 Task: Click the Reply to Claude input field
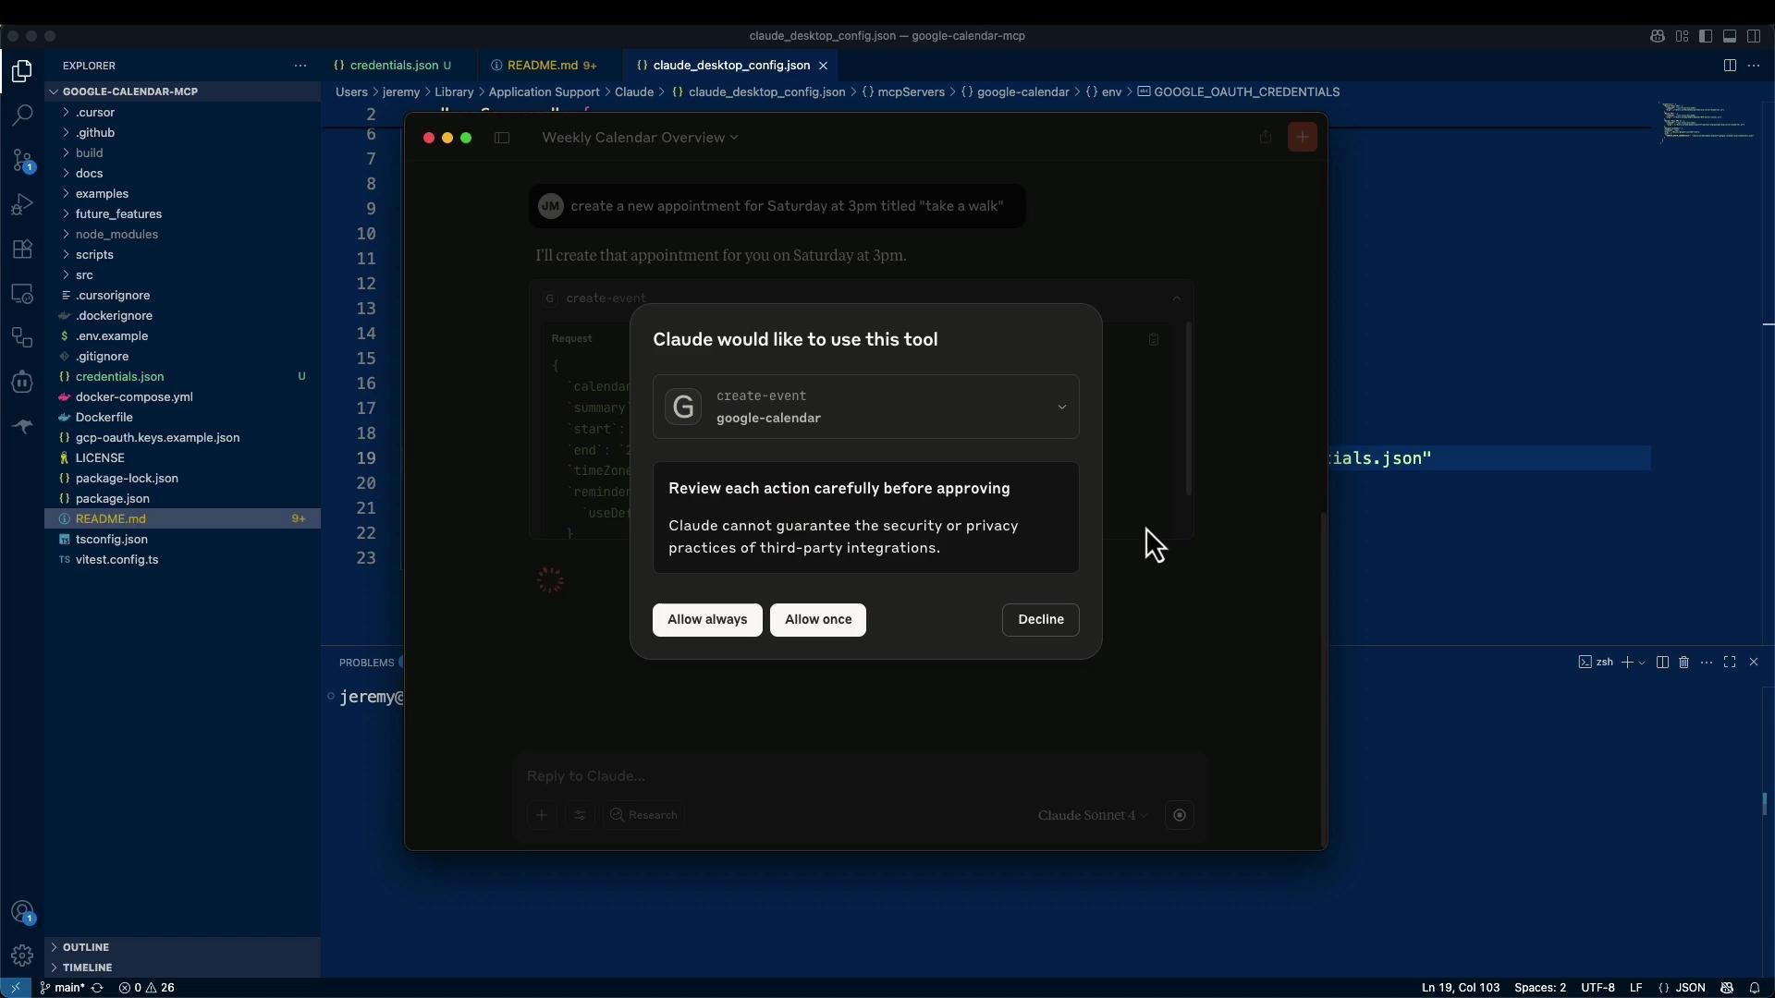860,776
